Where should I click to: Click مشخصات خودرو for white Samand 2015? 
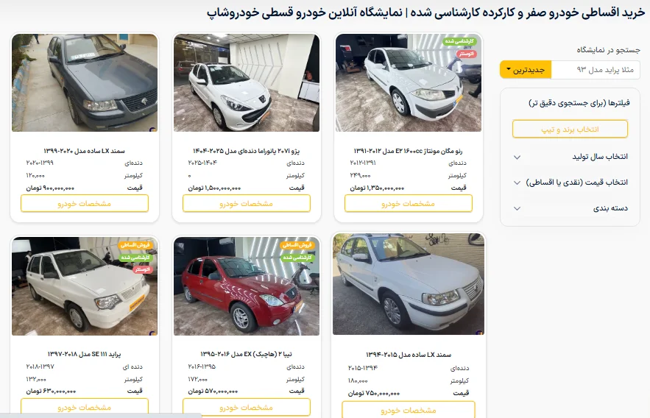coord(409,410)
